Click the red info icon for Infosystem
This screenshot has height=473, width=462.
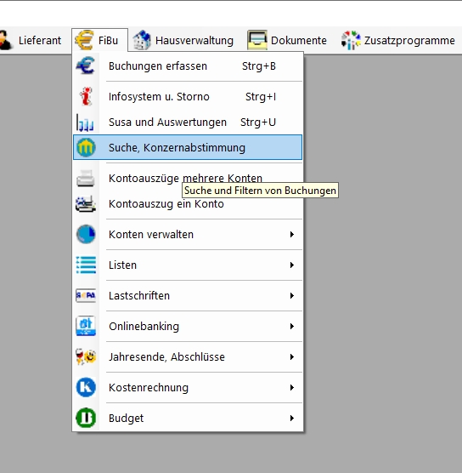click(x=86, y=96)
